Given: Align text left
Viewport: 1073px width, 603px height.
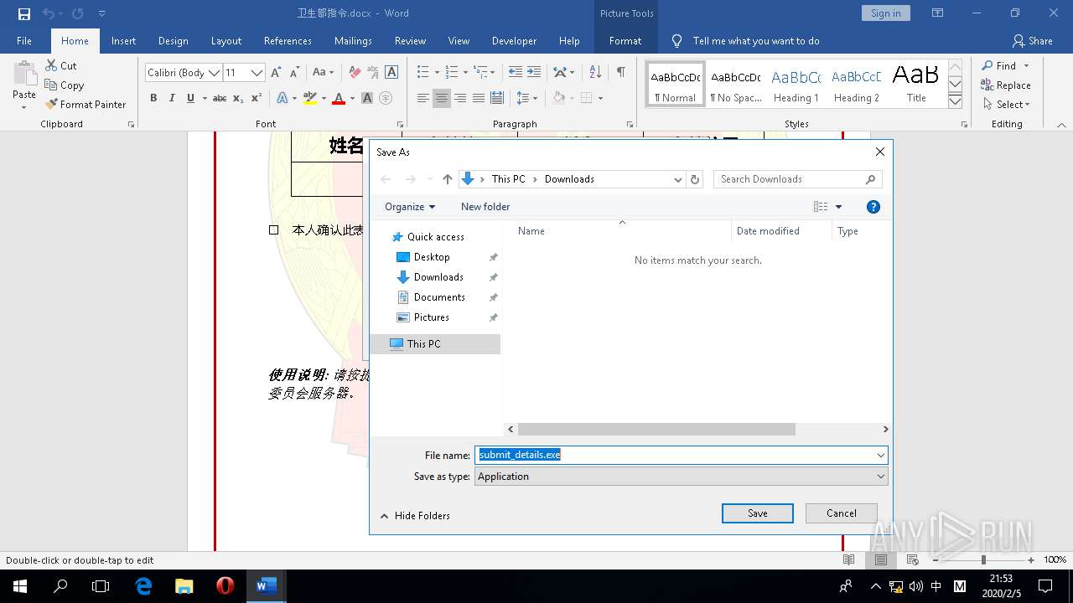Looking at the screenshot, I should (x=422, y=98).
